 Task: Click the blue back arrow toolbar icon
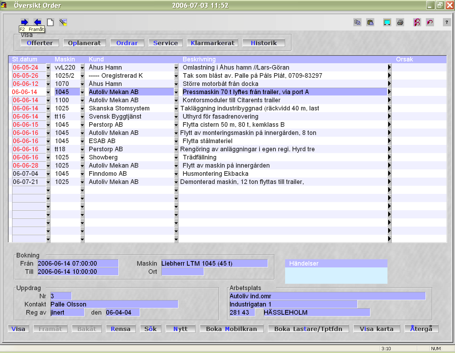(x=37, y=22)
